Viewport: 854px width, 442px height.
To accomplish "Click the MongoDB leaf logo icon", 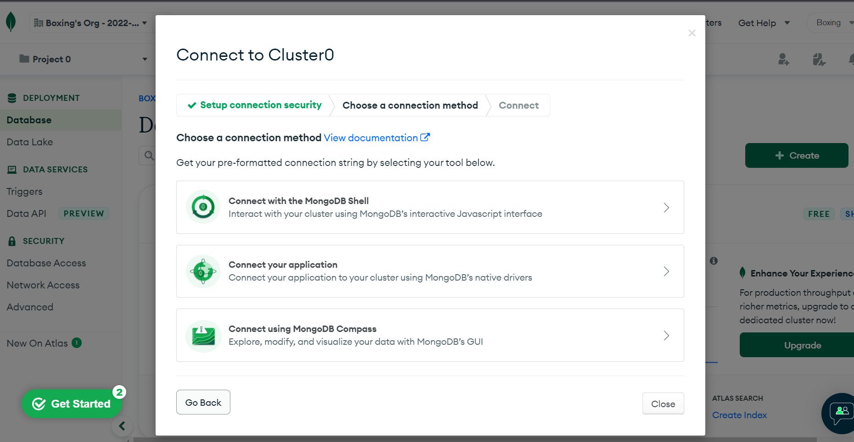I will coord(11,22).
